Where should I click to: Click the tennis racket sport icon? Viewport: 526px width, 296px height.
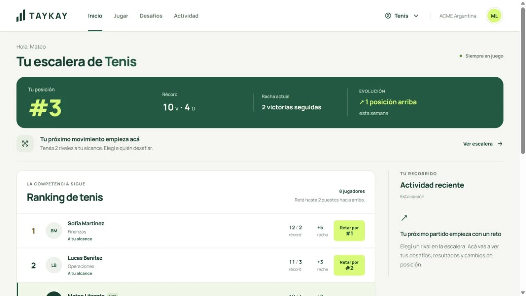point(388,16)
